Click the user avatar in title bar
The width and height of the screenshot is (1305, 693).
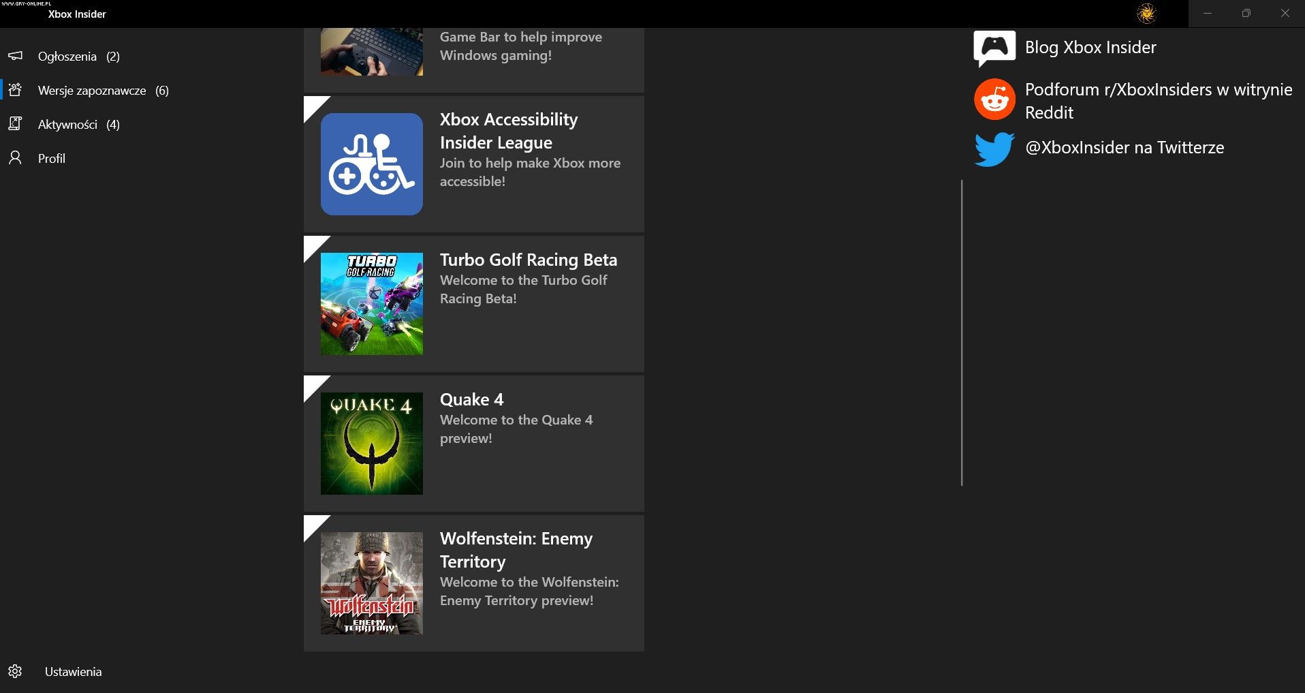pyautogui.click(x=1147, y=14)
